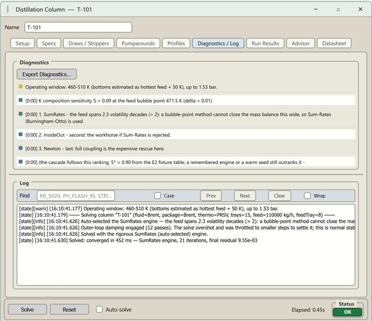
Task: Click the green OK status indicator
Action: point(347,312)
